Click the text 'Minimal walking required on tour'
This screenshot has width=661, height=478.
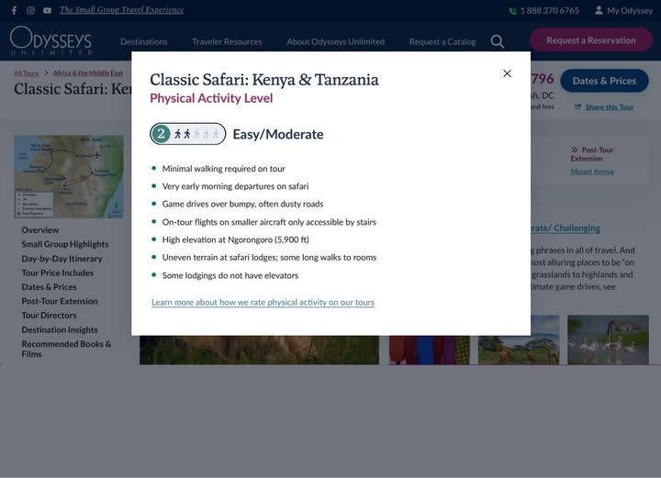pos(224,169)
